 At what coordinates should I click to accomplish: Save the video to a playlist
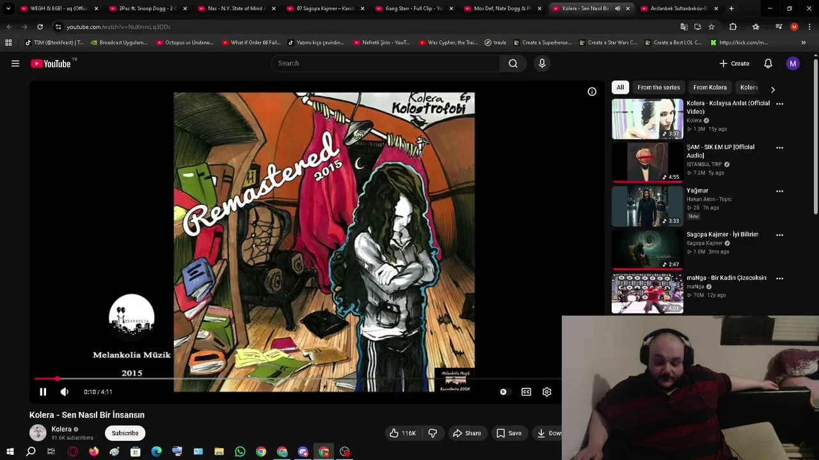pos(509,433)
